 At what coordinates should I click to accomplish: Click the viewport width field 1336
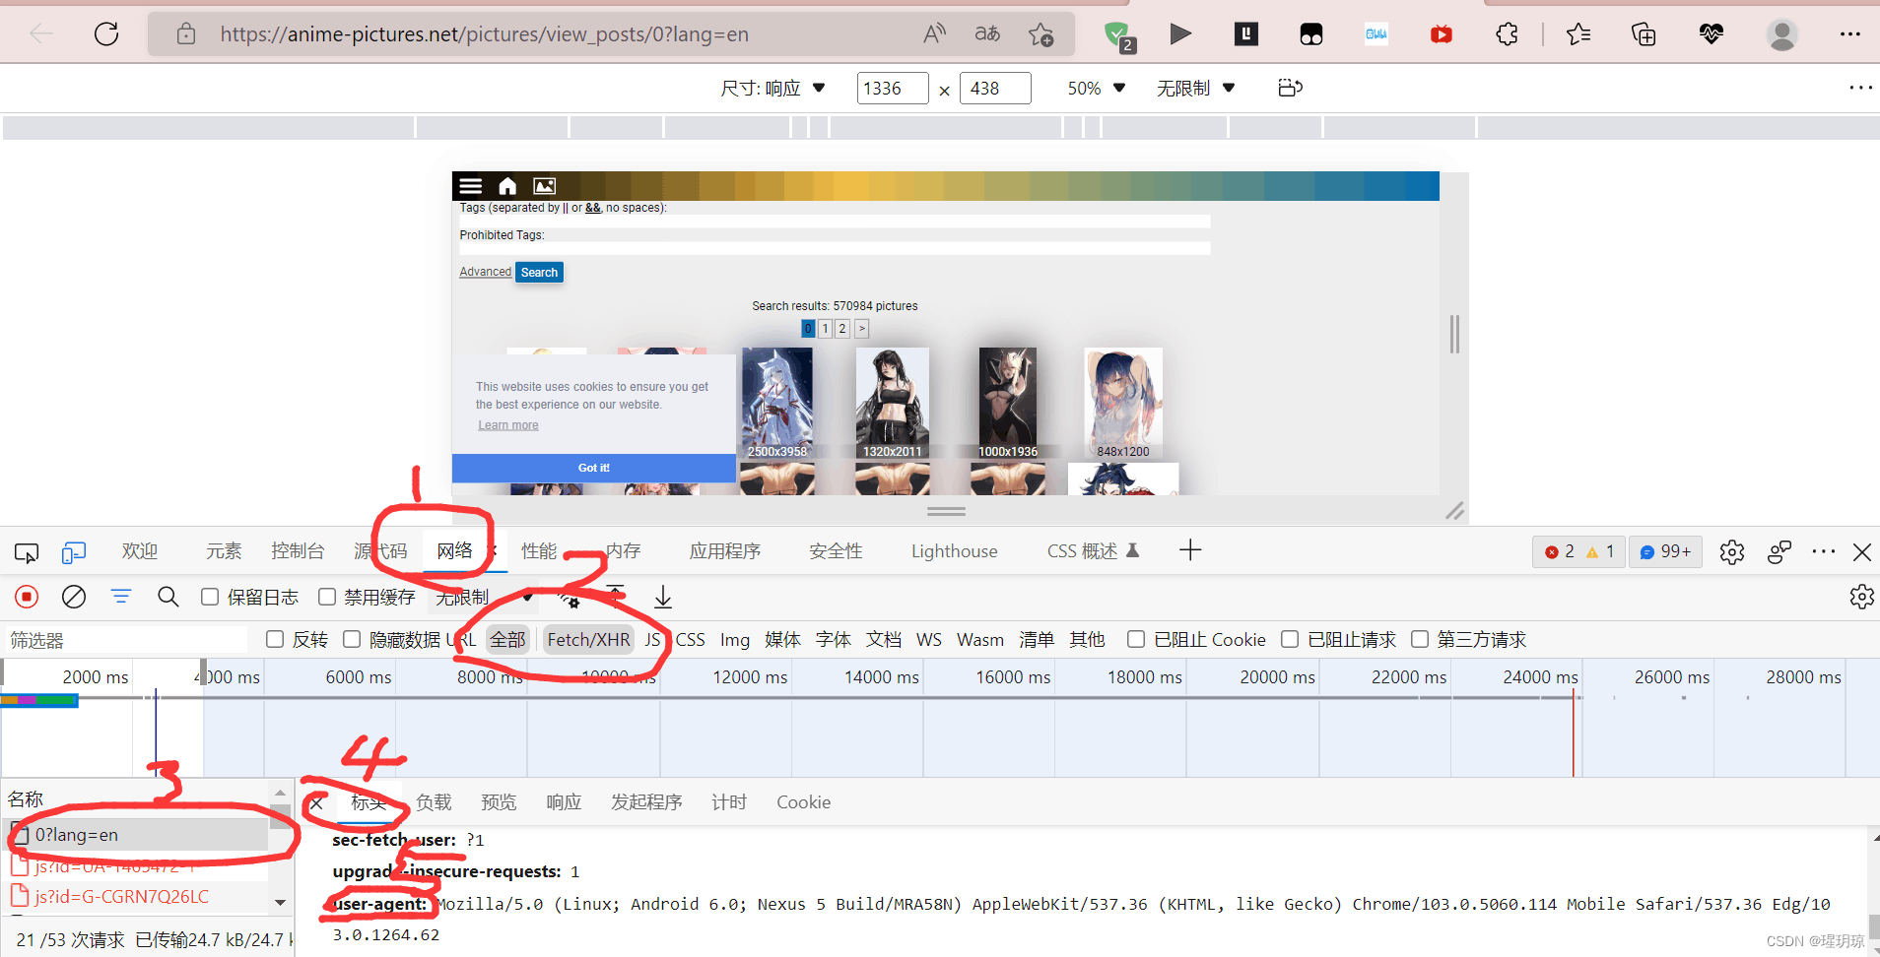892,89
